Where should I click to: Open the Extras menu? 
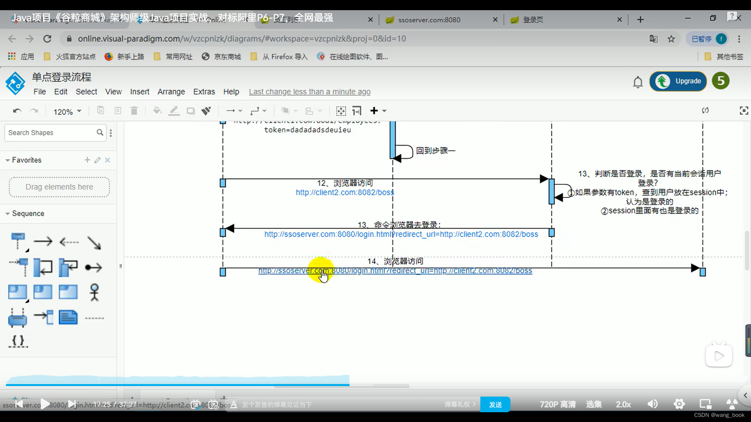(x=204, y=91)
